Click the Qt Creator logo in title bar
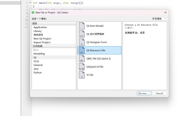 (x=33, y=12)
